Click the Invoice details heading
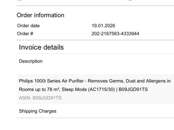 pyautogui.click(x=41, y=47)
